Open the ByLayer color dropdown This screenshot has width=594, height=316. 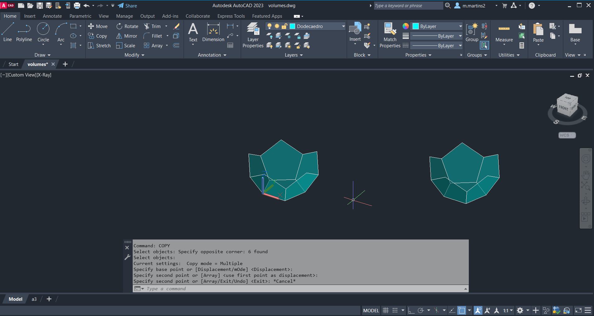pos(460,26)
